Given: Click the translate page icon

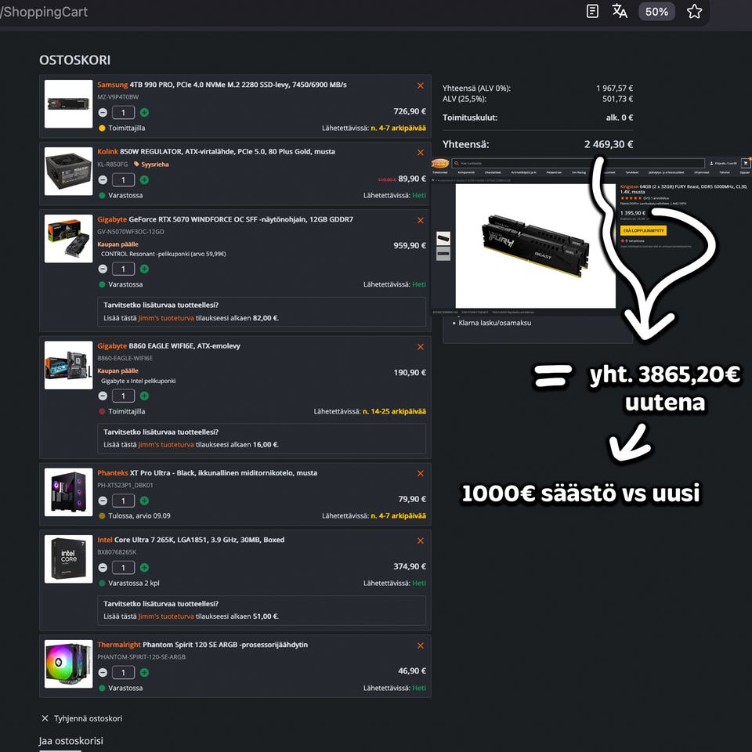Looking at the screenshot, I should click(x=620, y=11).
